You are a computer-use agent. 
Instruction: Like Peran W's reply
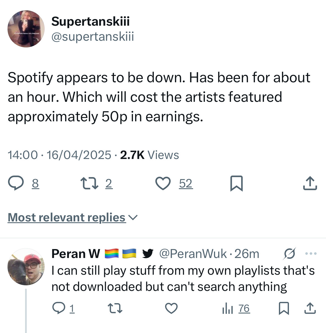click(x=171, y=308)
